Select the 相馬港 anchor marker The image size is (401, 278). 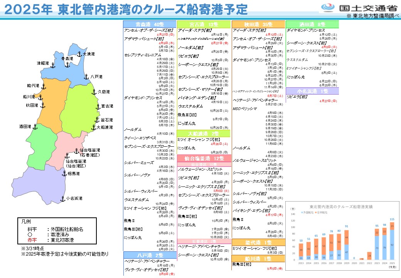(64, 174)
